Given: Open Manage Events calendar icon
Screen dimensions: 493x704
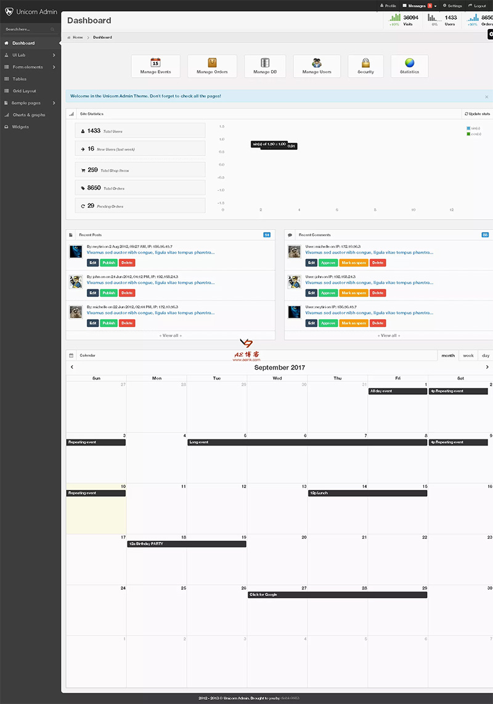Looking at the screenshot, I should pos(156,62).
